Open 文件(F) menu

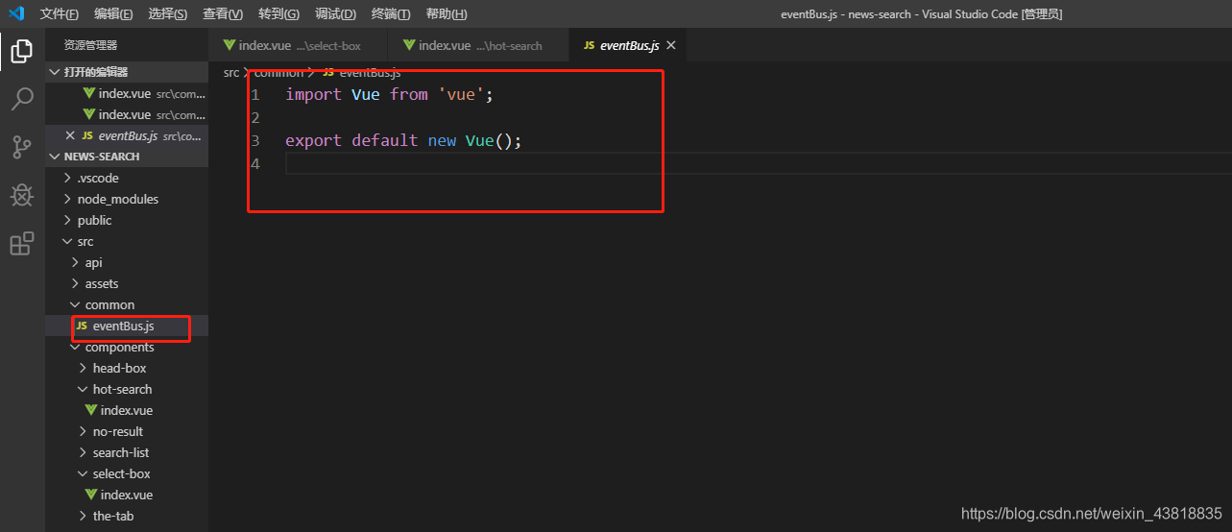tap(60, 14)
